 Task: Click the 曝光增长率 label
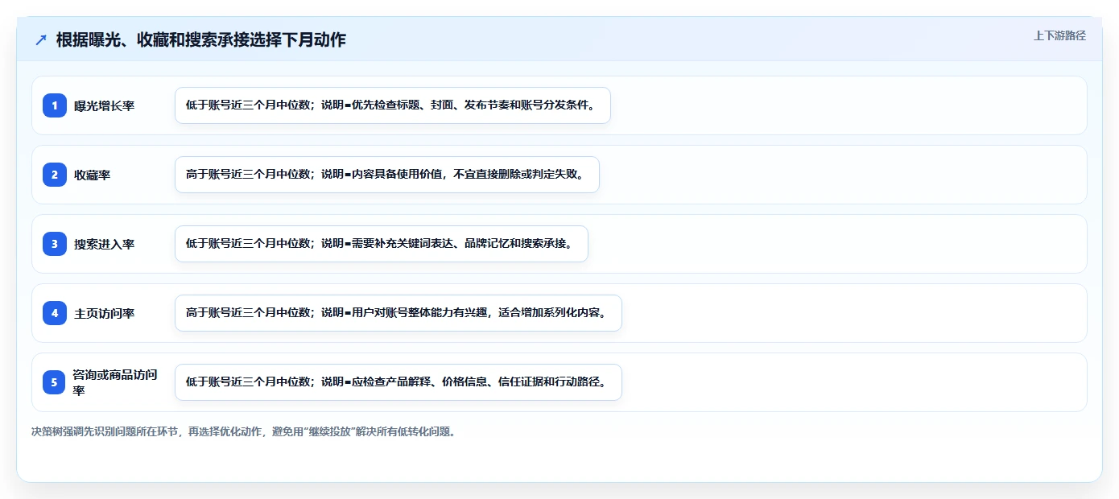tap(104, 105)
